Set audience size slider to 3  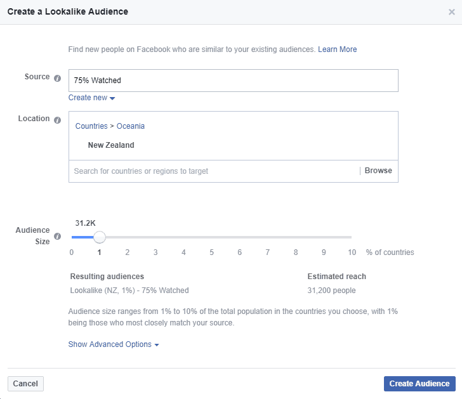pyautogui.click(x=155, y=237)
